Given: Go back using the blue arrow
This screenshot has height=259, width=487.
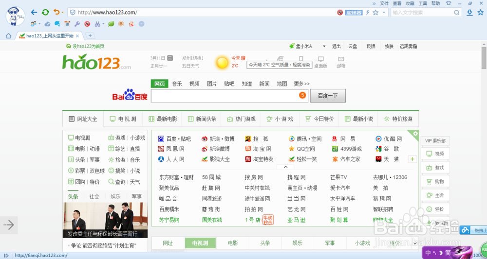Looking at the screenshot, I should [x=34, y=13].
